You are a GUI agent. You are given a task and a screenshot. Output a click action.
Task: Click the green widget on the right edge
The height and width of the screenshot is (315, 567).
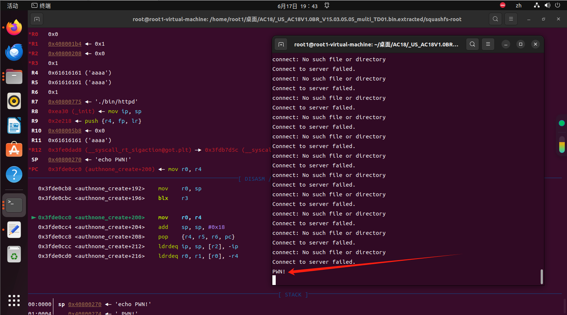[x=562, y=123]
